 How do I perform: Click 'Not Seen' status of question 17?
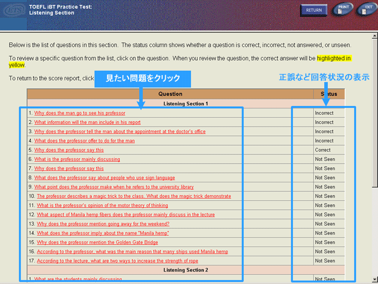(x=325, y=261)
